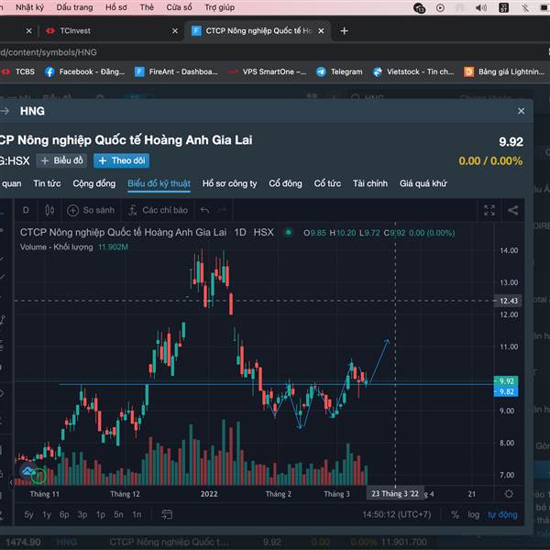Open the Hồ sơ công ty tab
This screenshot has width=550, height=550.
229,183
